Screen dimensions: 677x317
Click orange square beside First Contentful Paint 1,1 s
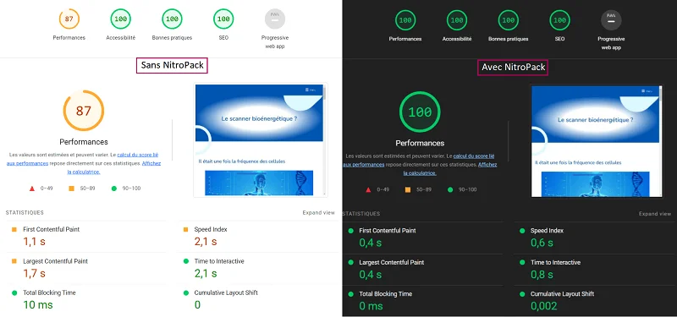[x=14, y=229]
